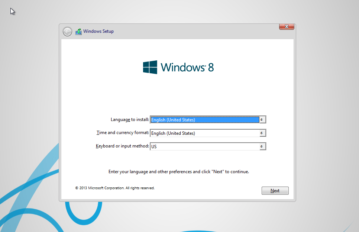Click the "Windows Setup" title text

point(98,31)
